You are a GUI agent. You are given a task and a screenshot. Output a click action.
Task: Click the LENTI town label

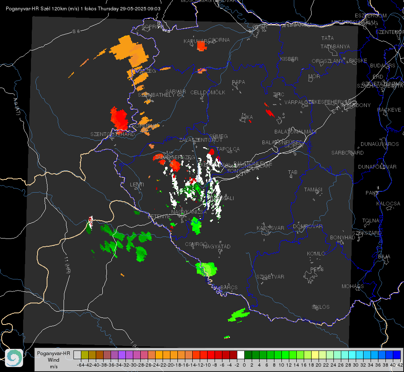[x=137, y=185]
